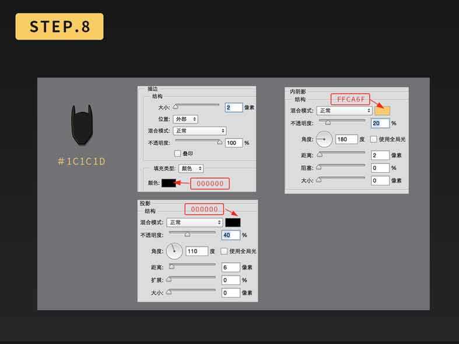This screenshot has height=344, width=459.
Task: Click the black Batman mask shape
Action: 82,124
